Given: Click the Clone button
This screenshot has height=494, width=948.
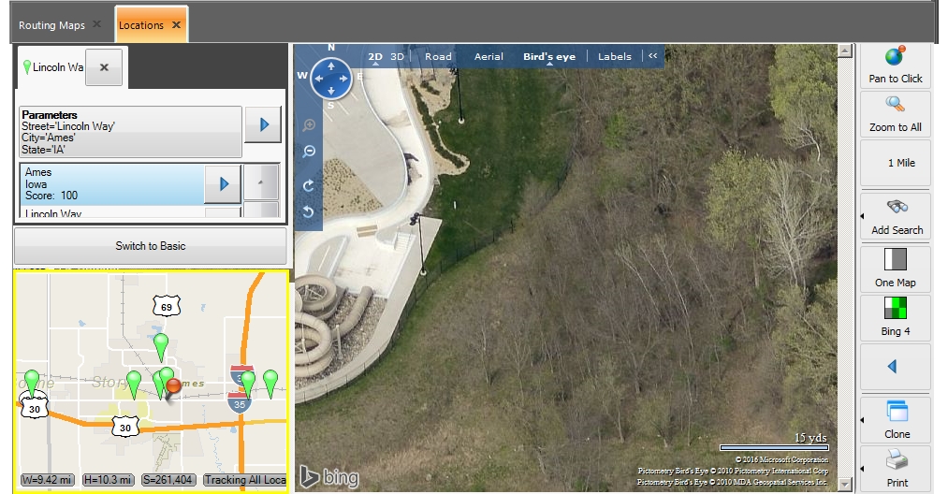Looking at the screenshot, I should (897, 420).
